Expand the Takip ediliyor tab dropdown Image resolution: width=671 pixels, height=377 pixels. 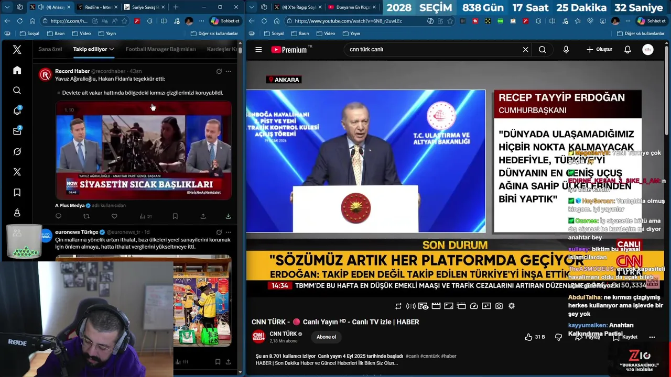pos(112,49)
